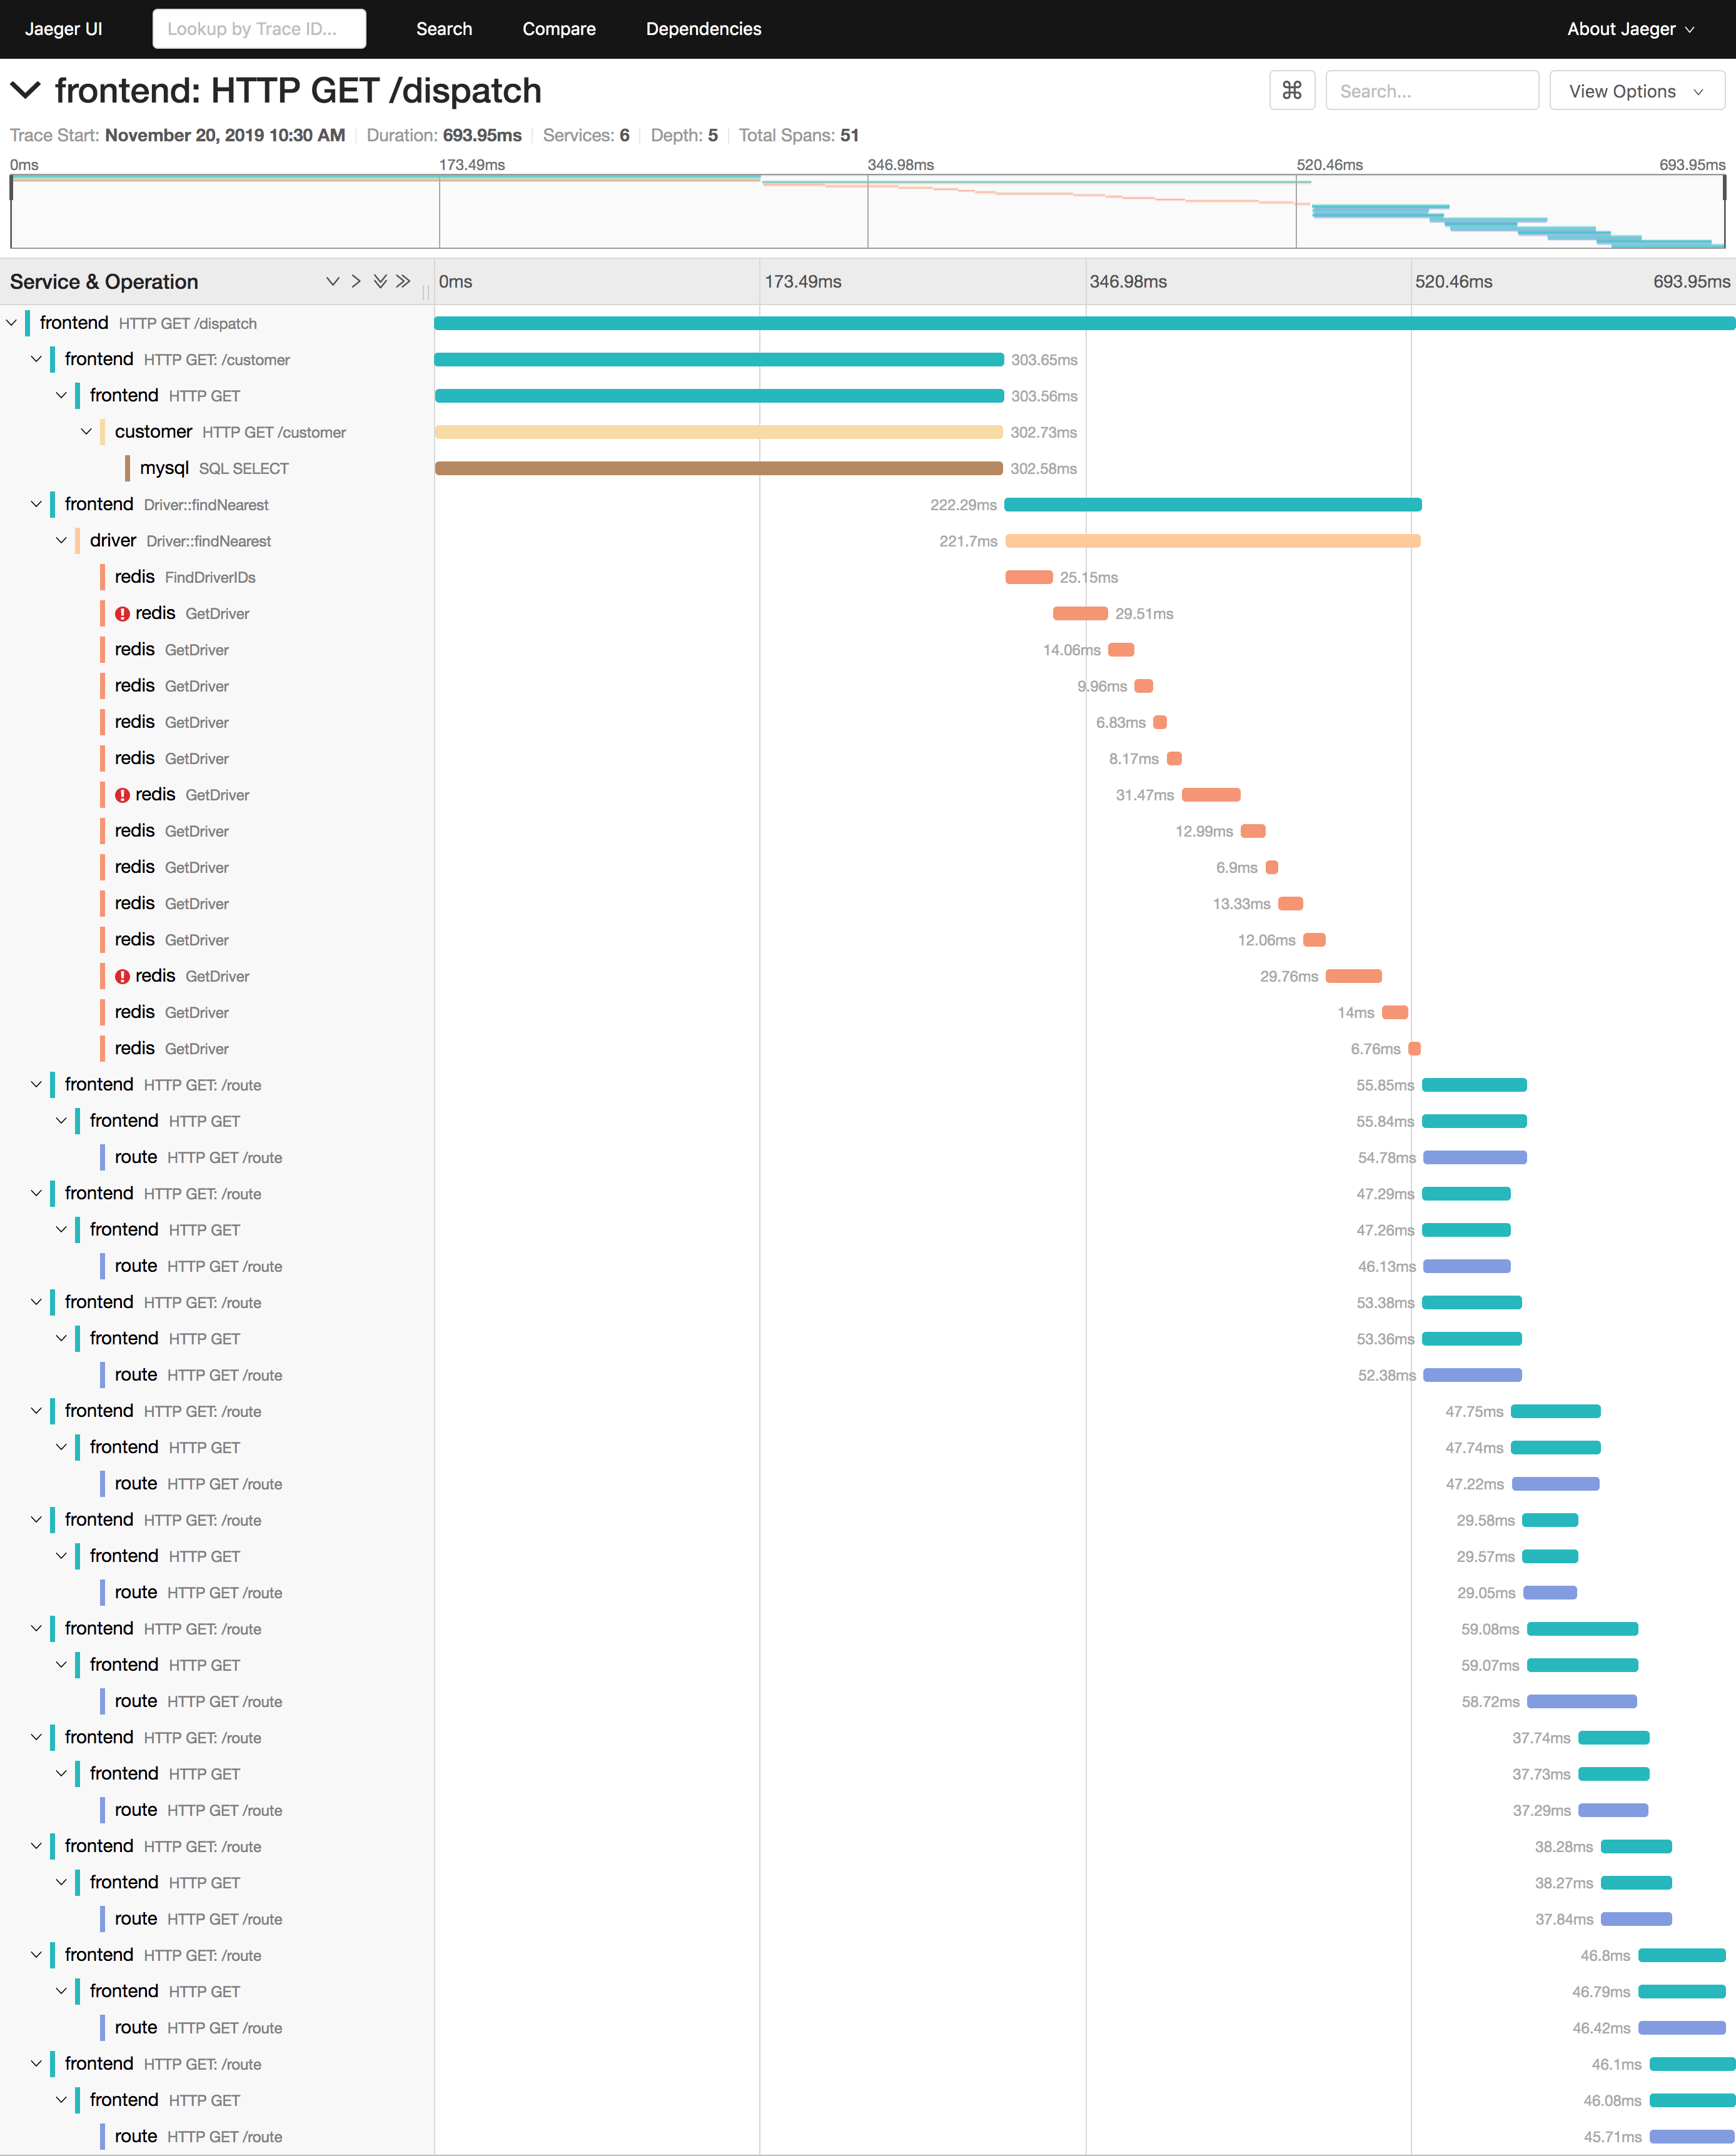Image resolution: width=1736 pixels, height=2156 pixels.
Task: Click error icon on 31.47ms redis GetDriver
Action: [x=122, y=795]
